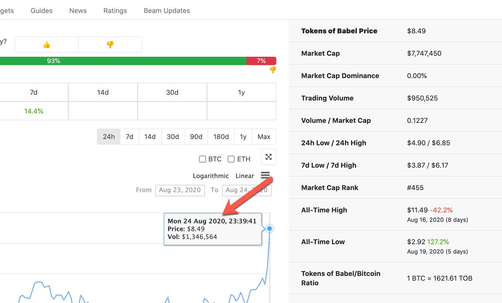Select the 1y chart range button

click(243, 137)
